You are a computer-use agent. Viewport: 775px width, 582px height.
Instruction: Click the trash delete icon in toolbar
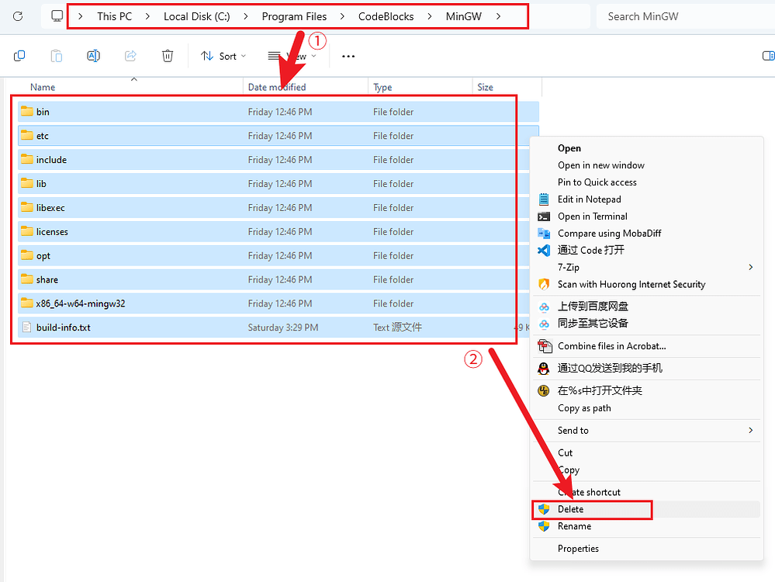168,56
